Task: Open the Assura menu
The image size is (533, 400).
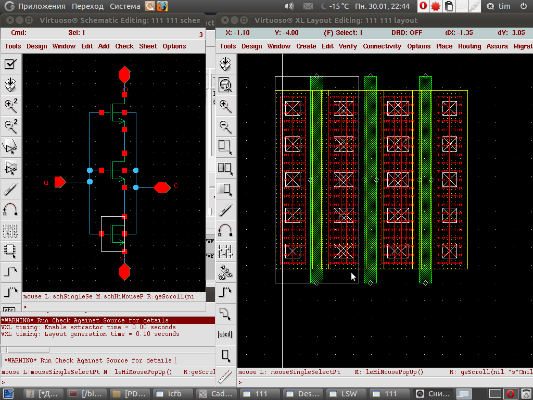Action: [497, 46]
